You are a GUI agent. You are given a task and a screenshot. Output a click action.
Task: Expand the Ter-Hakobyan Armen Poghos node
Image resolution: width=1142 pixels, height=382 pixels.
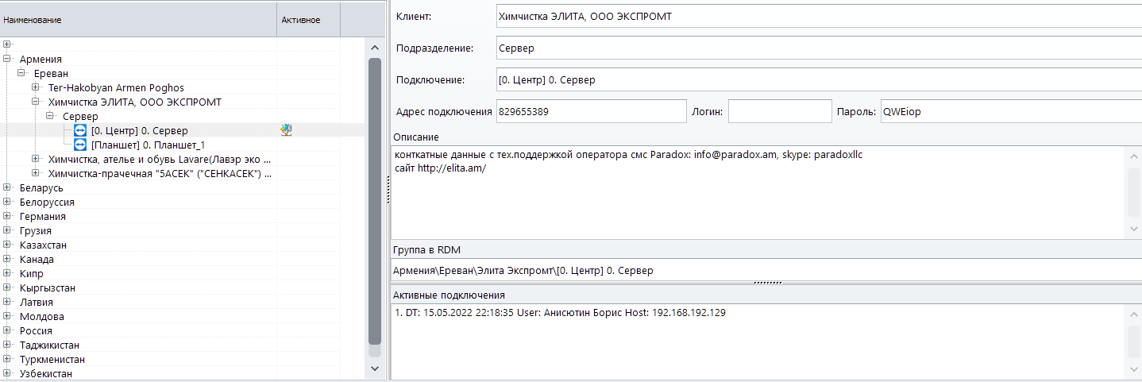click(36, 87)
